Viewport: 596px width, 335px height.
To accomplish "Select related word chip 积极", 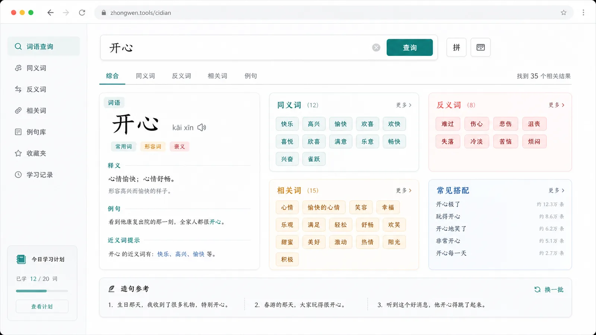I will pos(287,259).
